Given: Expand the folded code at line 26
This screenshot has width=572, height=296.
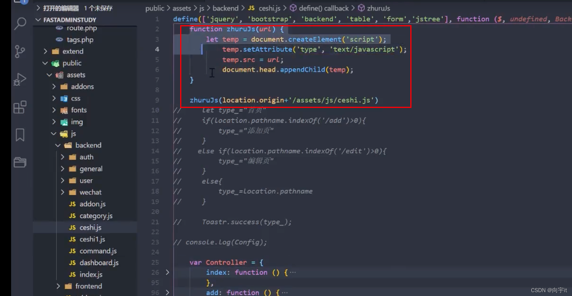Looking at the screenshot, I should [168, 272].
